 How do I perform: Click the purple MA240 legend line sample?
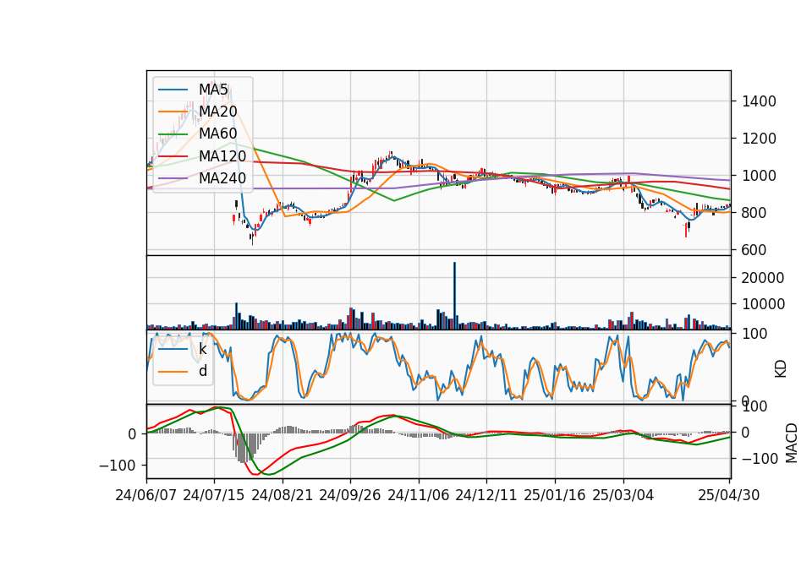[x=173, y=178]
